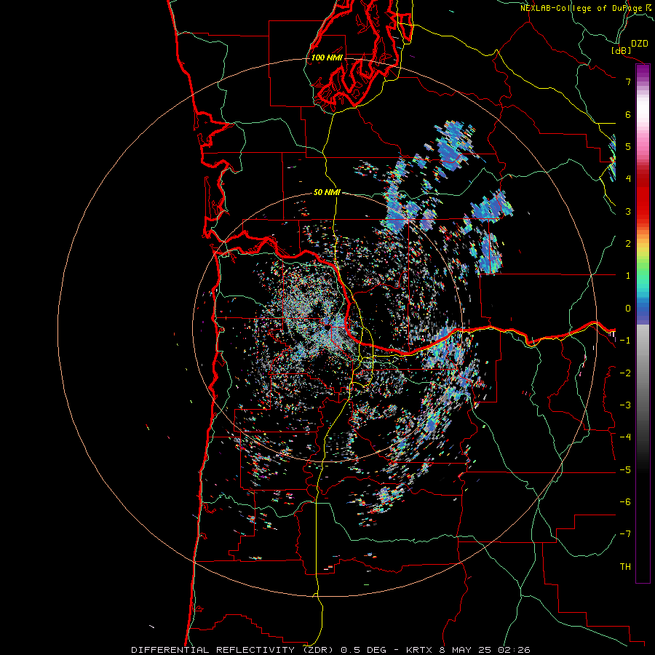Click the 6 dB tick label on the scale
This screenshot has height=655, width=655.
click(628, 114)
